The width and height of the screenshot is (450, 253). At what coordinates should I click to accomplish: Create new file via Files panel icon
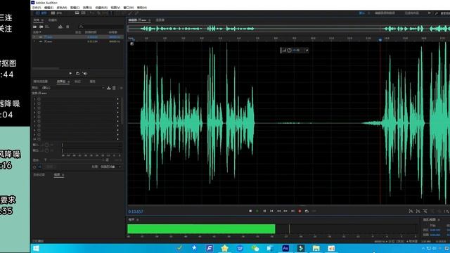47,27
